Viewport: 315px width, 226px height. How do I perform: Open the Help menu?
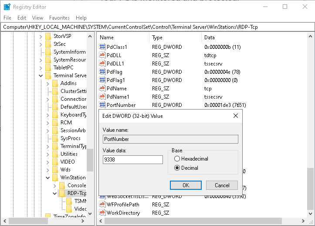[x=81, y=18]
